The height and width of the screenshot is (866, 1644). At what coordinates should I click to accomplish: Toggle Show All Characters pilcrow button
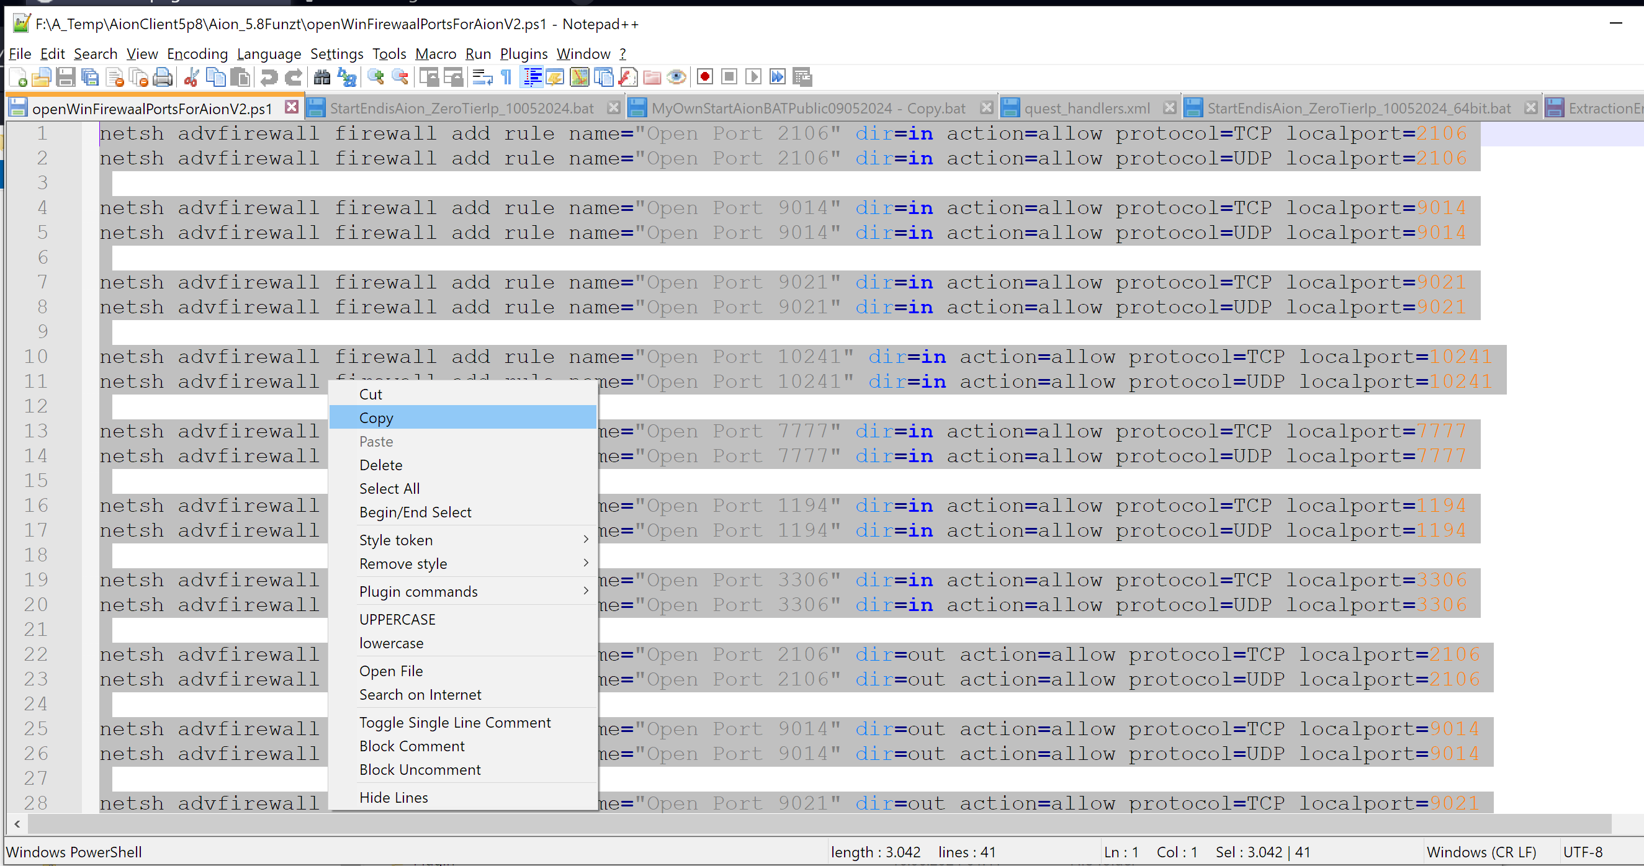pos(506,77)
